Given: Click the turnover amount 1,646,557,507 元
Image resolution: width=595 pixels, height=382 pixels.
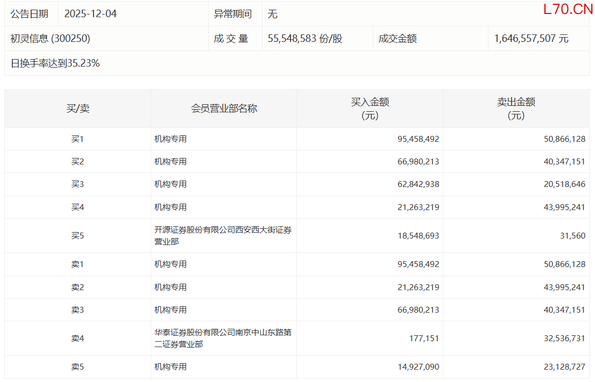Looking at the screenshot, I should tap(531, 39).
